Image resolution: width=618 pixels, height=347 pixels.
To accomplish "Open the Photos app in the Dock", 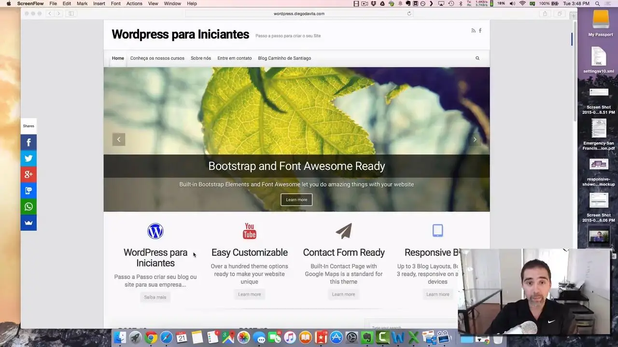I will (243, 338).
